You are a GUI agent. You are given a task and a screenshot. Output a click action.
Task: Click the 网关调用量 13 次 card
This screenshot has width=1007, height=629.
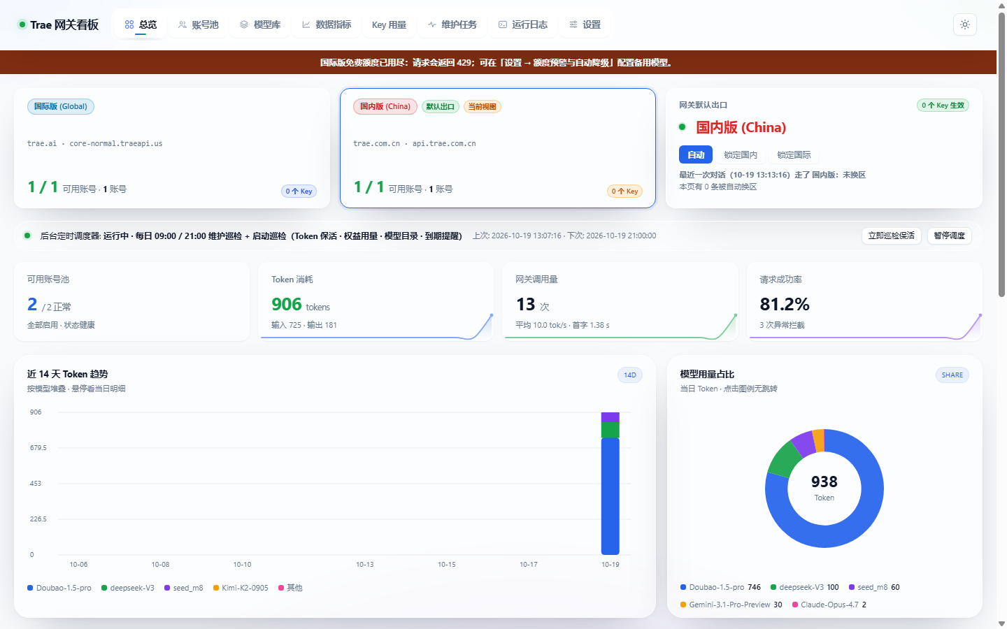tap(620, 302)
